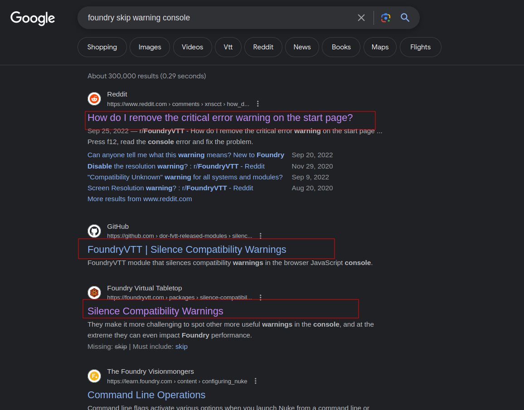Click inside the search input field

[204, 17]
